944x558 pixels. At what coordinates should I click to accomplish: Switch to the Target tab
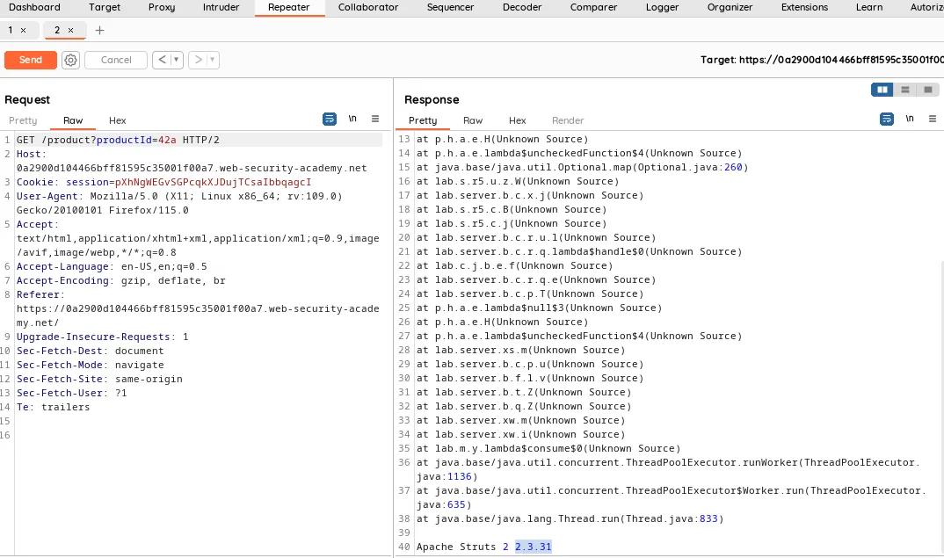click(x=104, y=7)
